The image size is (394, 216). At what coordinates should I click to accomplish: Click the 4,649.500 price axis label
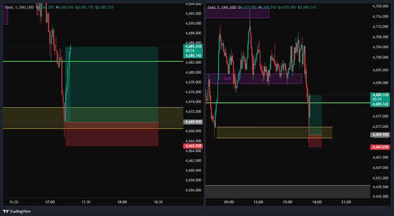[380, 187]
